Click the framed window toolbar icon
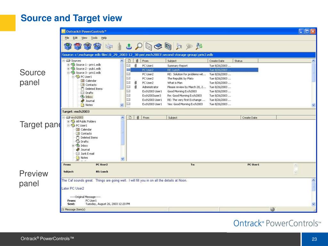Screen dimensions: 328x246 coord(168,46)
